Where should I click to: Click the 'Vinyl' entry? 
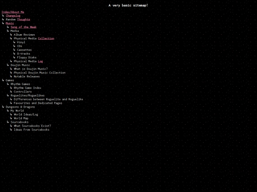tap(21, 42)
